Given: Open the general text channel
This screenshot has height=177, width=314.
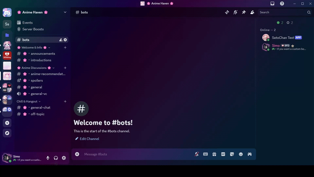Looking at the screenshot, I should 42,87.
